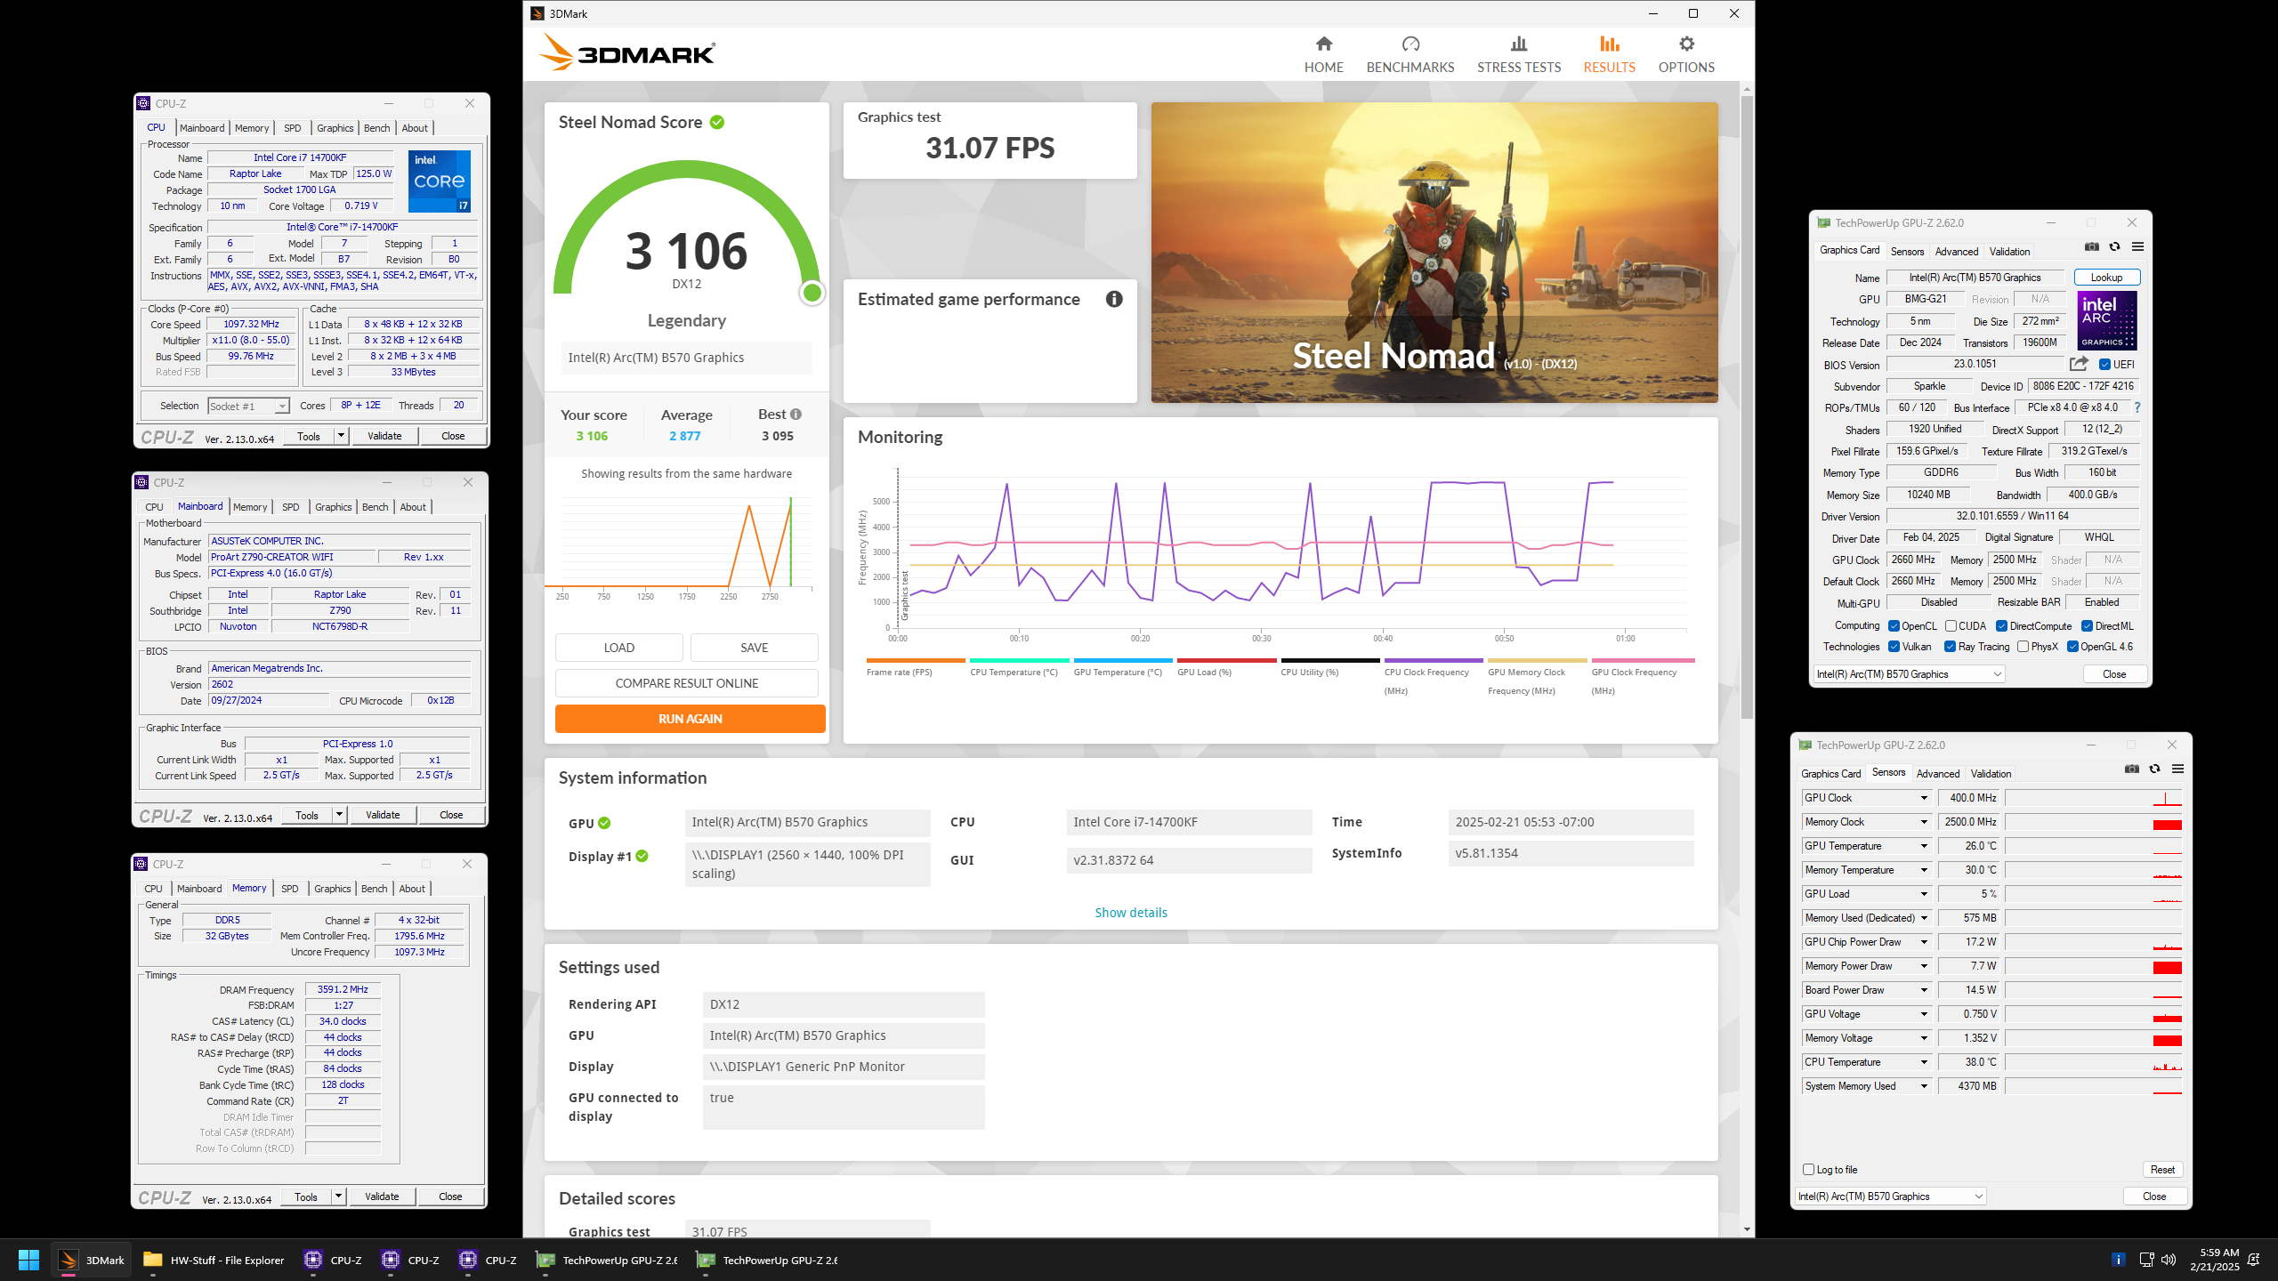Open Tools dropdown arrow in CPU-Z Mainboard window
This screenshot has height=1281, width=2278.
(x=339, y=815)
